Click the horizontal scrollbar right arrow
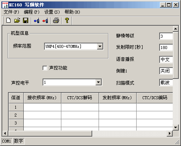Viewport: 181px width, 146px height. 170,133
